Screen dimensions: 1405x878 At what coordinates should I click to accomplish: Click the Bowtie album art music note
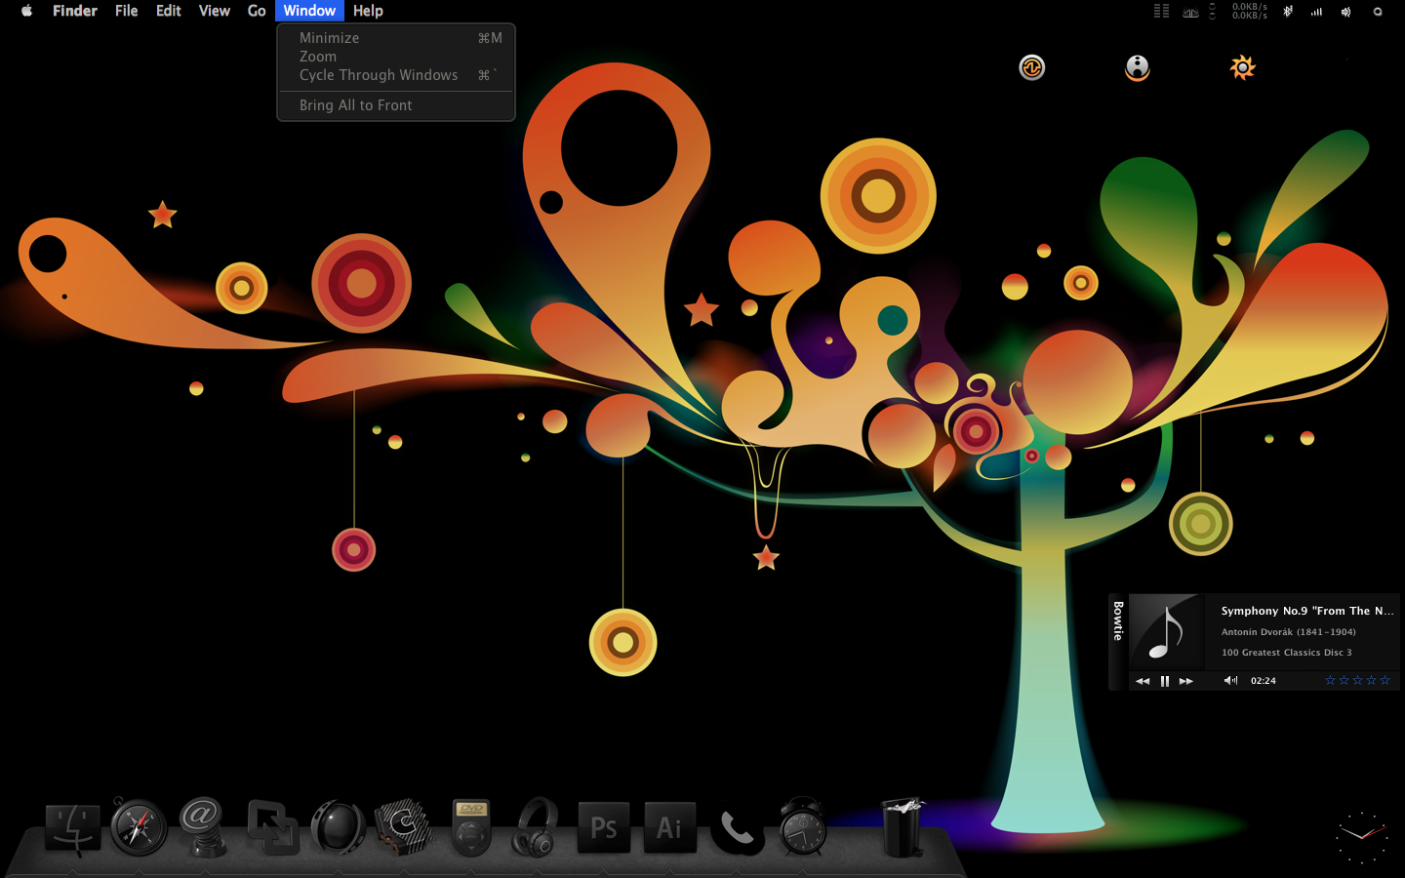(x=1167, y=632)
